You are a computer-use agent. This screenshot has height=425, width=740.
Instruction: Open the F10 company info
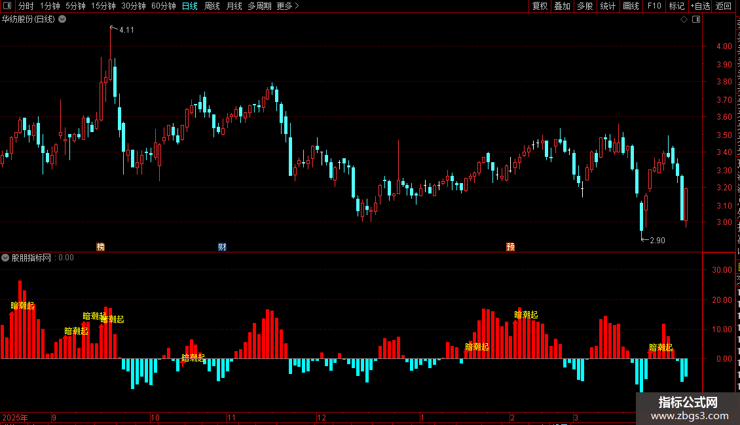654,6
